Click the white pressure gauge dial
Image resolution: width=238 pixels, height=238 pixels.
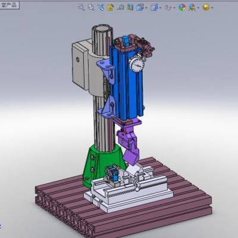(x=137, y=65)
